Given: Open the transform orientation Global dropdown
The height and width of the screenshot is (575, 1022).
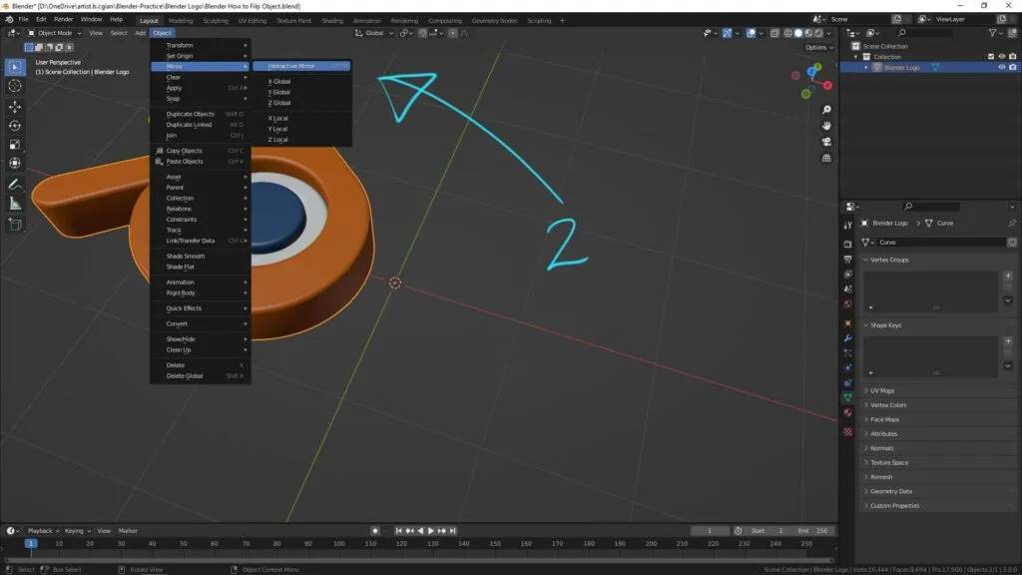Looking at the screenshot, I should click(x=374, y=33).
